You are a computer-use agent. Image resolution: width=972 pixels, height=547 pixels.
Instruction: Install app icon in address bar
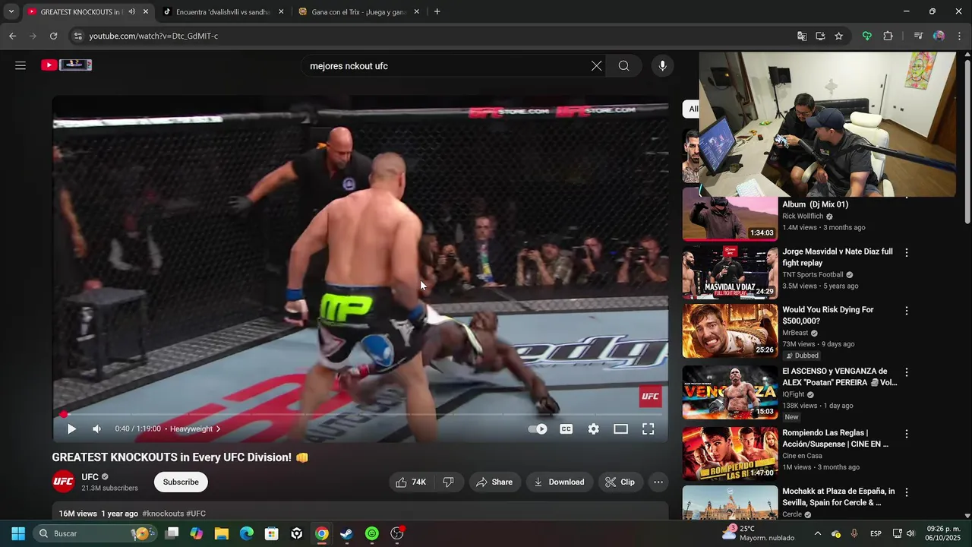[x=820, y=36]
